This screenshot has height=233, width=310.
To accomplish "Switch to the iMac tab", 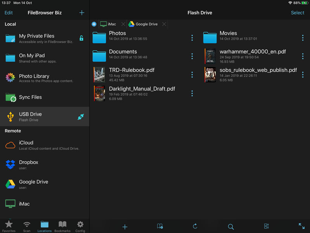I will (108, 24).
